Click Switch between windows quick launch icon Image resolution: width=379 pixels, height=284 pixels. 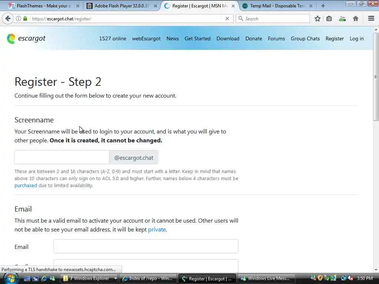(x=36, y=279)
